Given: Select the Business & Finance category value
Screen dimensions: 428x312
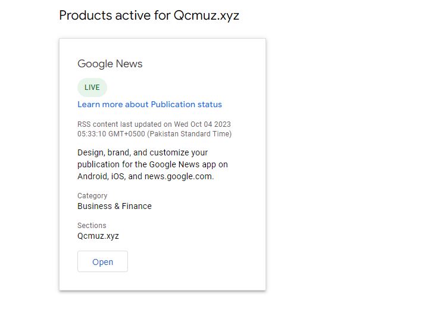Looking at the screenshot, I should point(114,206).
